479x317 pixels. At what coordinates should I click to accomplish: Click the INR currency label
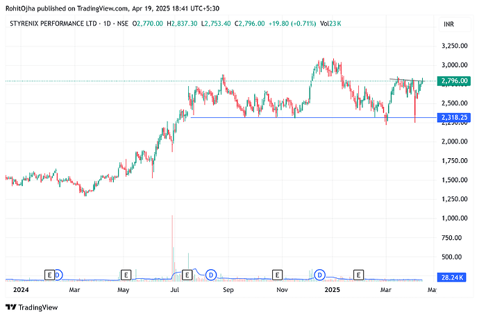(448, 24)
